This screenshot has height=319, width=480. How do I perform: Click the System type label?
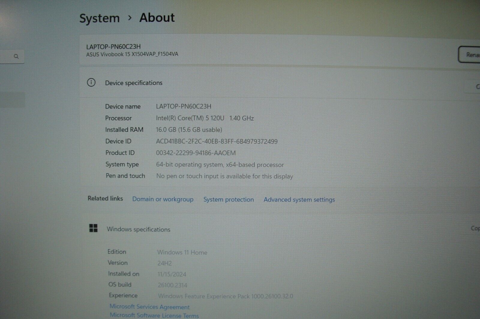pos(122,164)
